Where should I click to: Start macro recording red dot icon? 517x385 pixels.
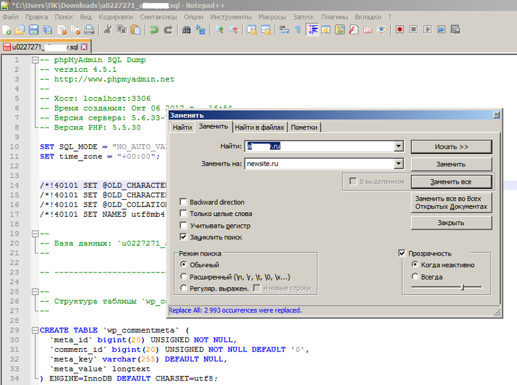pos(399,30)
